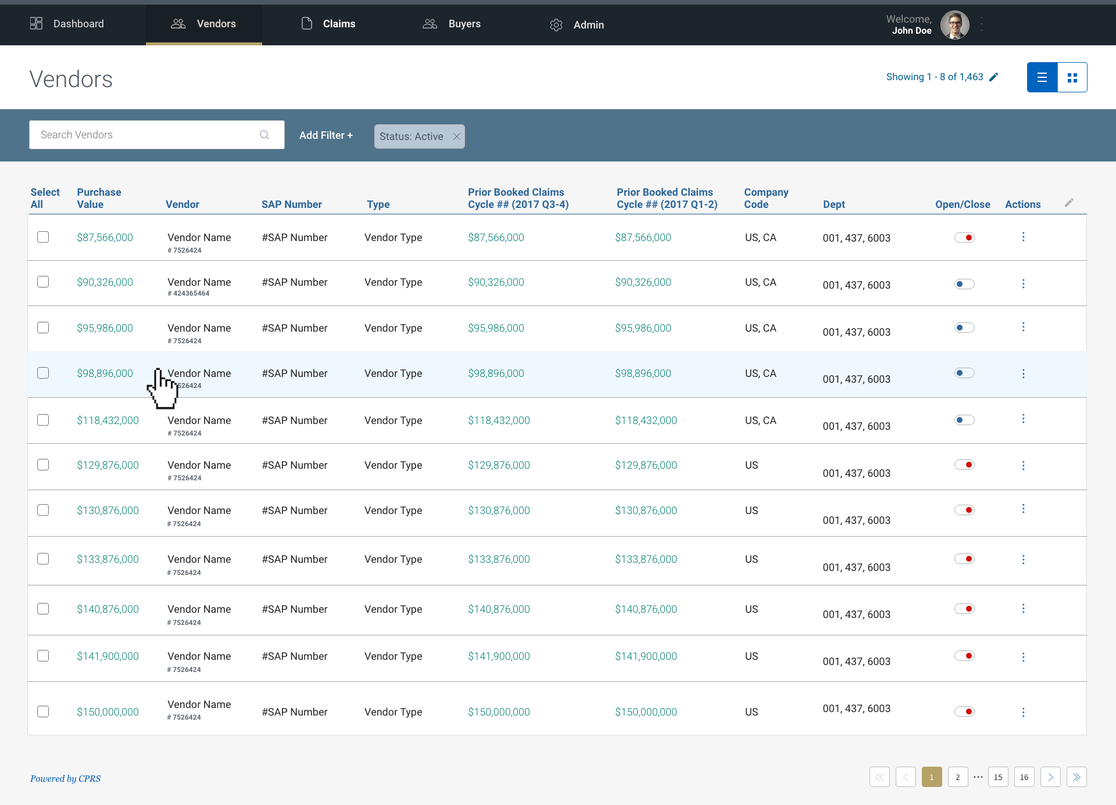Open the Admin tab
The image size is (1116, 805).
(x=577, y=24)
